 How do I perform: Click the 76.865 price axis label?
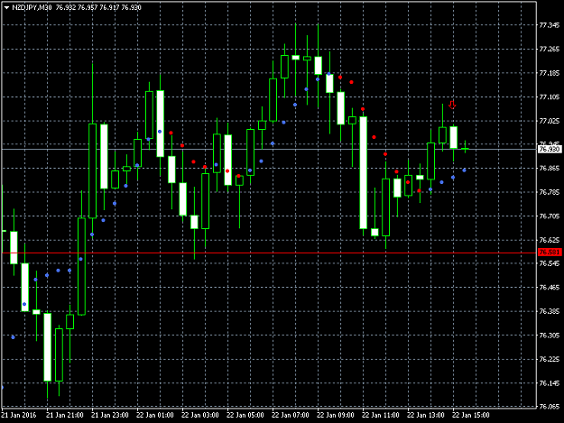tap(550, 168)
